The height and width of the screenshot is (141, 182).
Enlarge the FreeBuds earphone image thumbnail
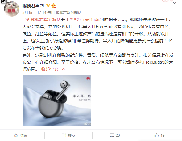point(57,100)
